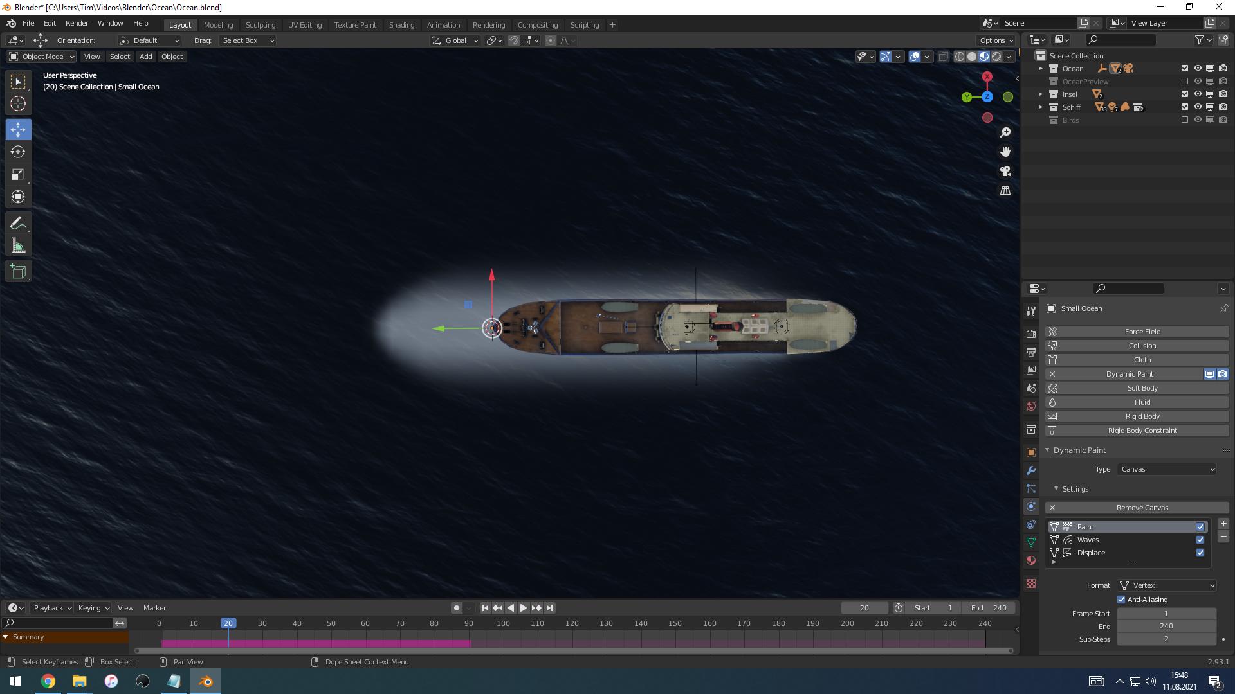This screenshot has height=694, width=1235.
Task: Remove the selected Dynamic Paint surface slot
Action: 1223,537
